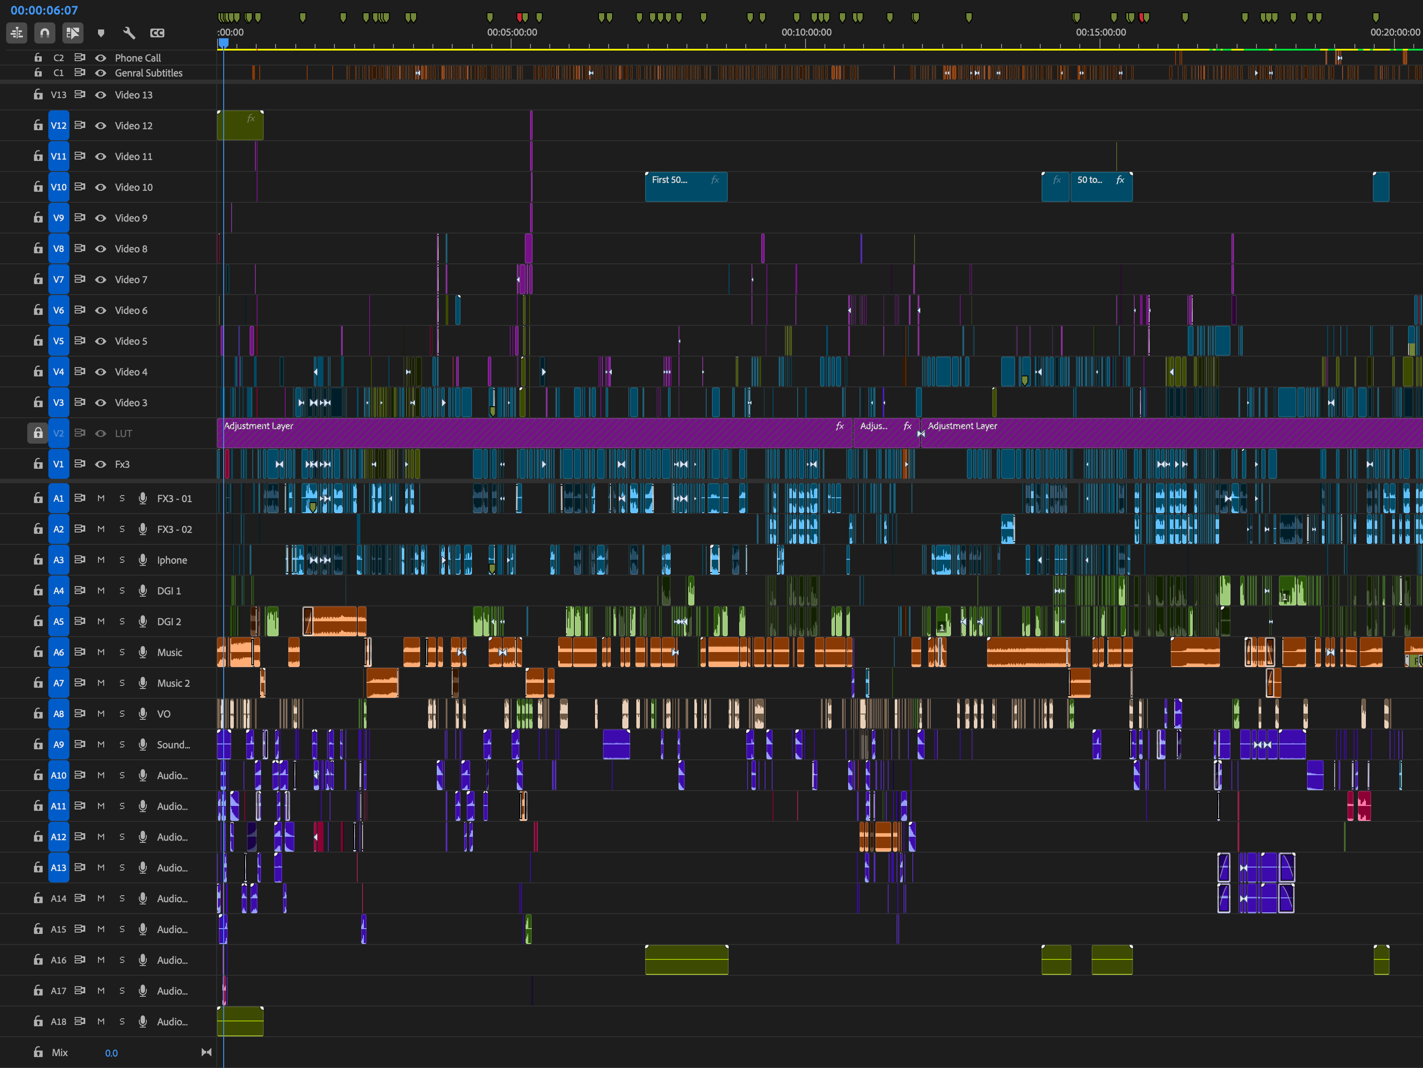This screenshot has width=1423, height=1068.
Task: Toggle Linked Selection button
Action: (x=73, y=32)
